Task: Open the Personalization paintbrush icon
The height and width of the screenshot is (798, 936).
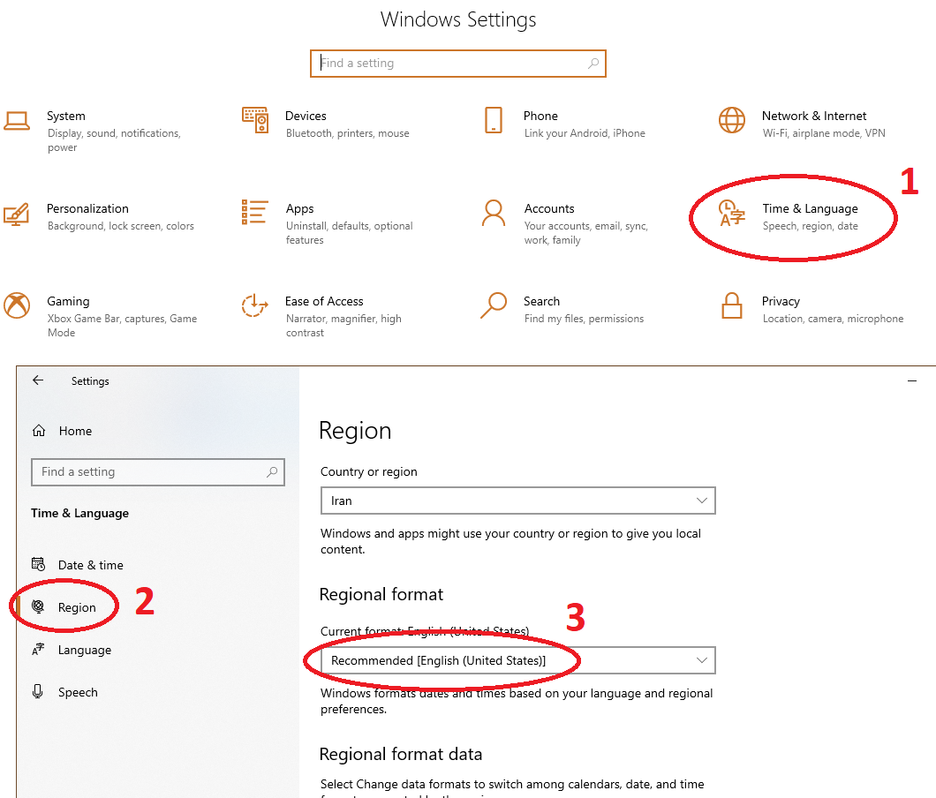Action: pyautogui.click(x=17, y=214)
